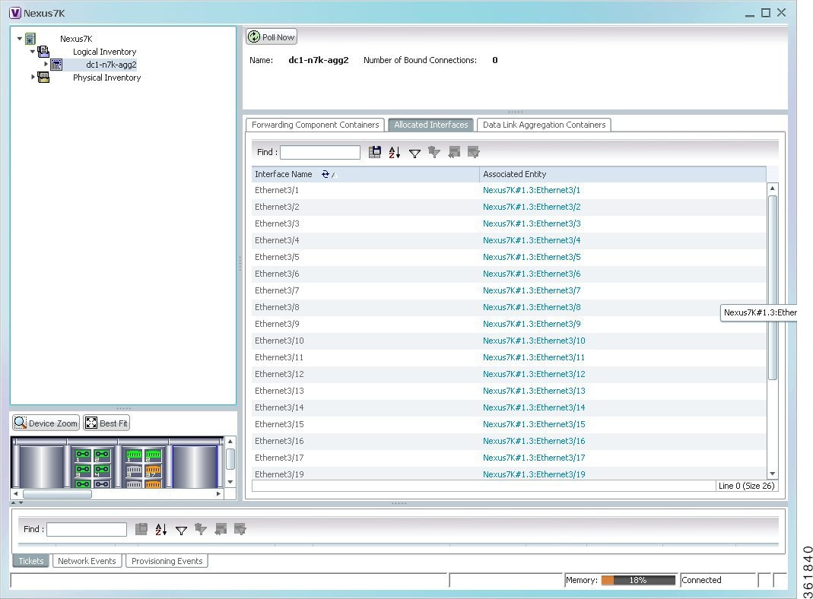The height and width of the screenshot is (599, 813).
Task: Click the Device Zoom button
Action: [46, 423]
